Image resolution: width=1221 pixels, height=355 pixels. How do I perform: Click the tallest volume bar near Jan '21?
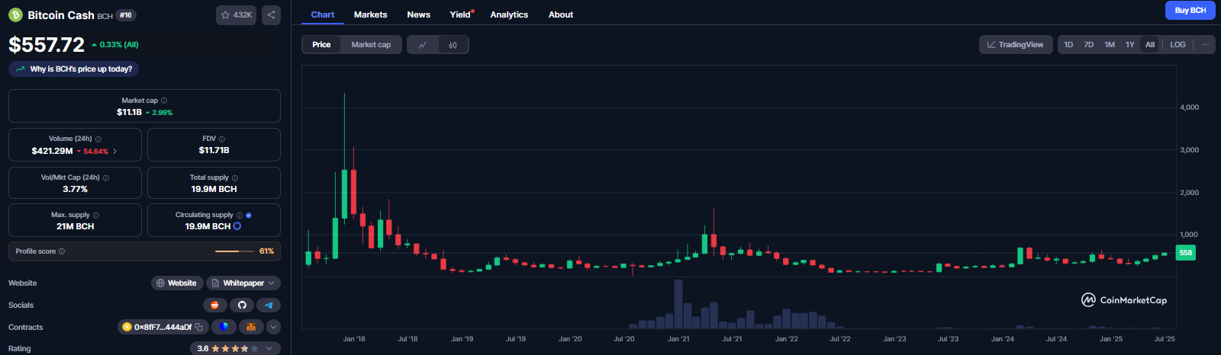678,304
